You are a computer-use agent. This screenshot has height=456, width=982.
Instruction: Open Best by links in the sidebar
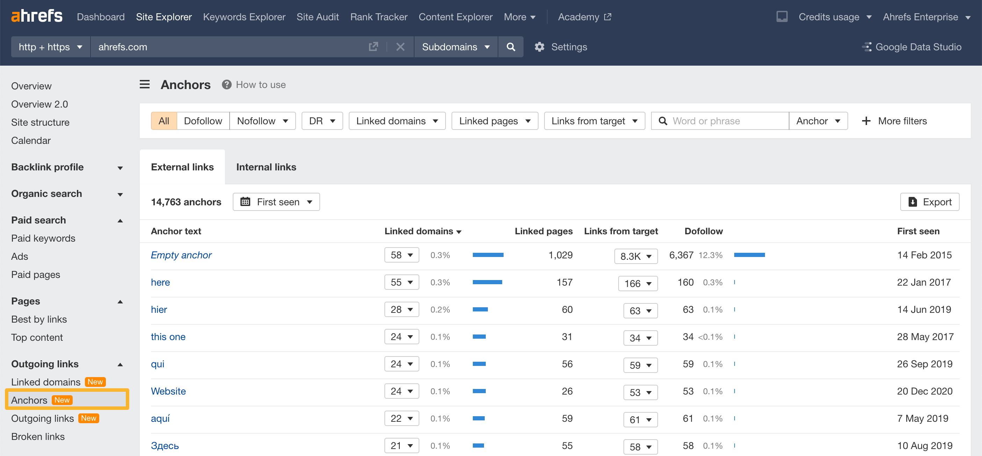[39, 319]
